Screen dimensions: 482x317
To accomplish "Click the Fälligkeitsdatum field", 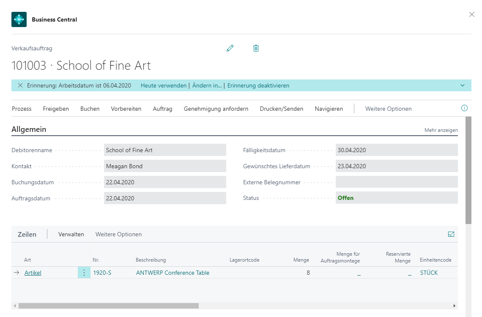I will pos(397,150).
